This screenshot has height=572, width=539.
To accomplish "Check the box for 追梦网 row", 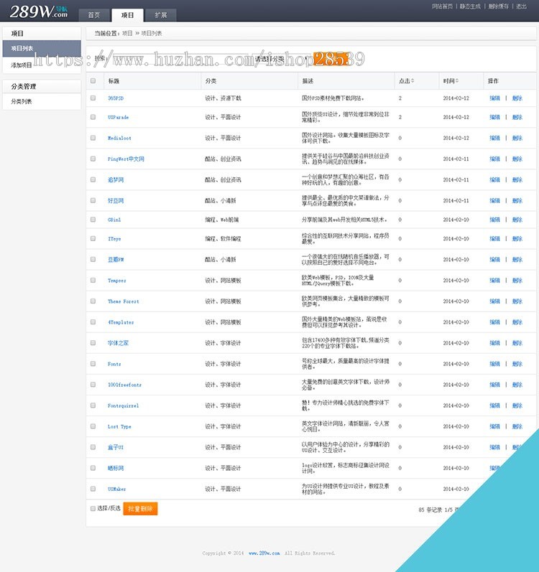I will pos(93,179).
